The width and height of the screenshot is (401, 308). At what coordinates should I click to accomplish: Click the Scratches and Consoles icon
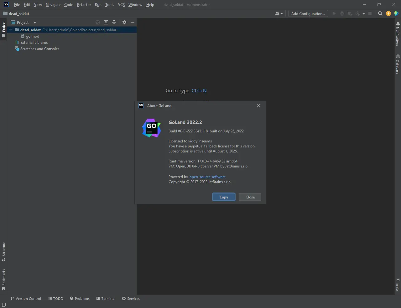[x=17, y=49]
